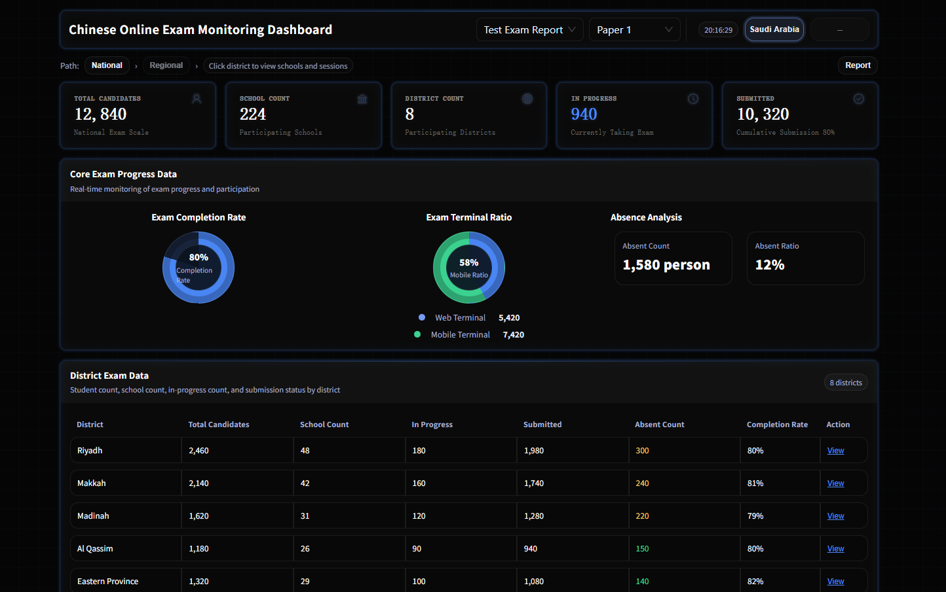Click the Absent Ratio 12% card
Screen dimensions: 946x592
[x=806, y=258]
